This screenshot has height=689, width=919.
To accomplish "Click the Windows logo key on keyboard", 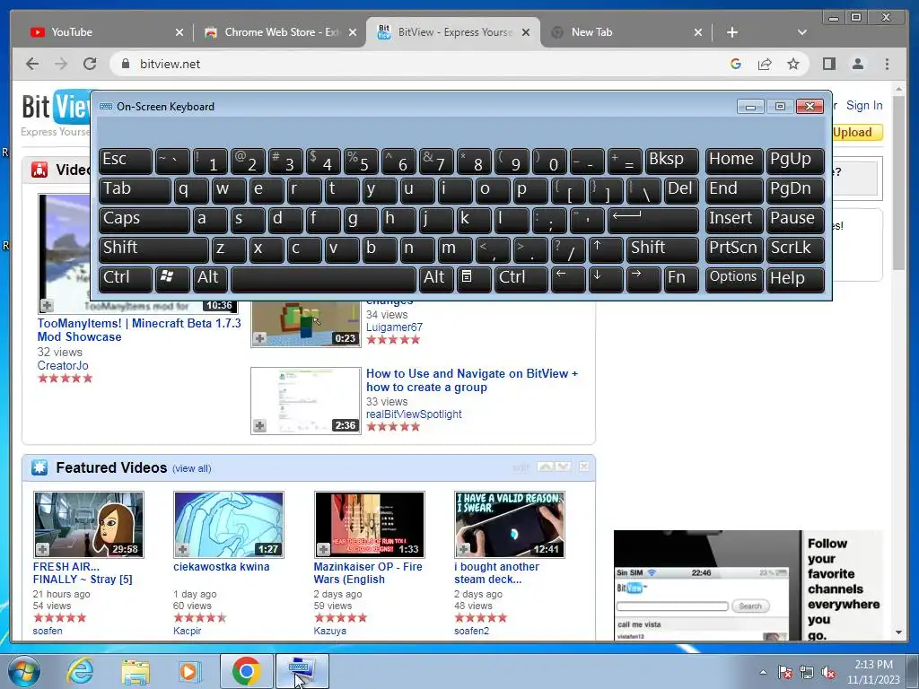I will click(172, 279).
